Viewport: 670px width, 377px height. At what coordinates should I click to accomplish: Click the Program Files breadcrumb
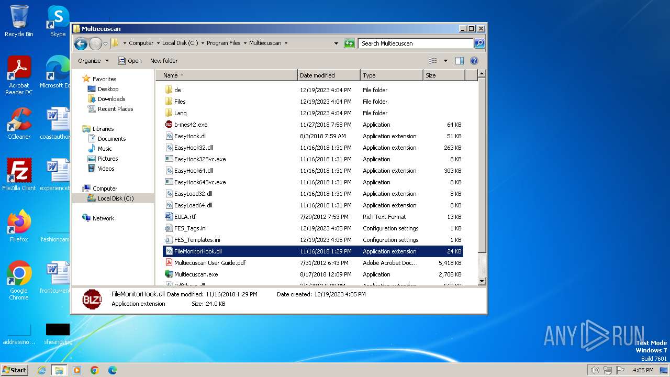(x=224, y=43)
